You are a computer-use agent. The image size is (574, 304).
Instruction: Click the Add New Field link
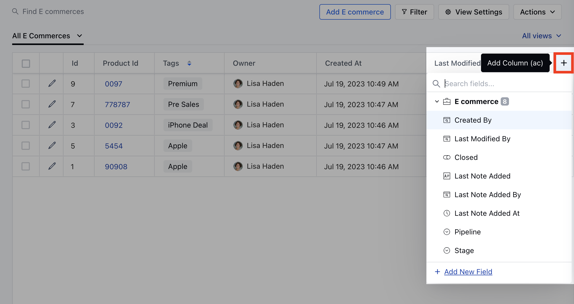(x=468, y=272)
